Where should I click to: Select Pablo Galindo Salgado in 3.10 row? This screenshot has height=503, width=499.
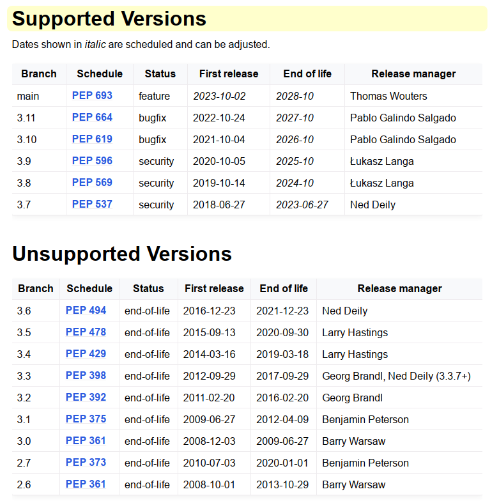tap(403, 139)
